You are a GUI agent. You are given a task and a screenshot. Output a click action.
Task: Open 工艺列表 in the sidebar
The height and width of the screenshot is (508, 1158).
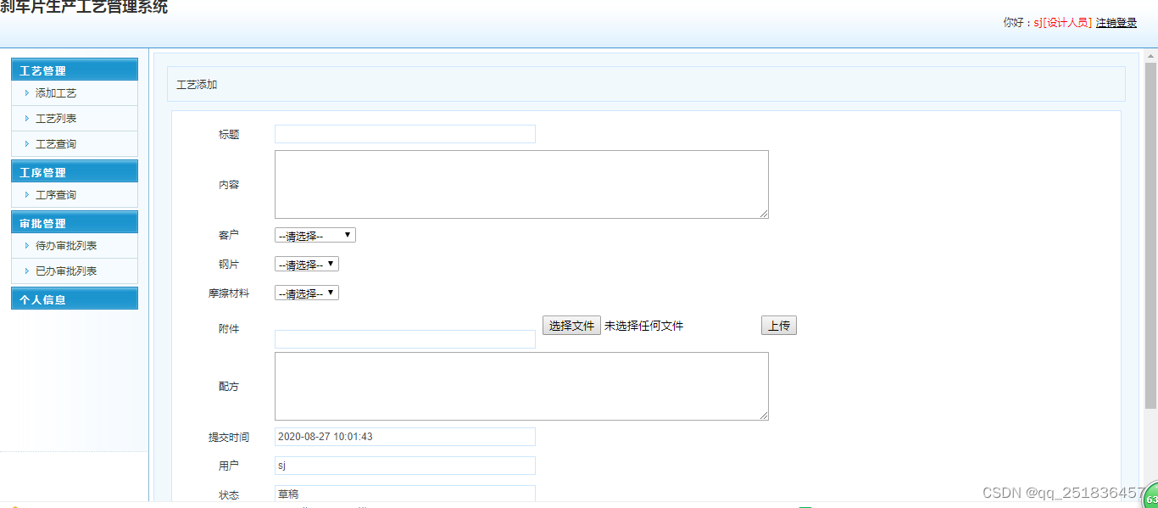56,119
